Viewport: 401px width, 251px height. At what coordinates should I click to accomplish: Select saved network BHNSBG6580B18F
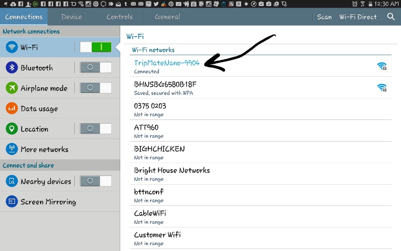(x=260, y=87)
